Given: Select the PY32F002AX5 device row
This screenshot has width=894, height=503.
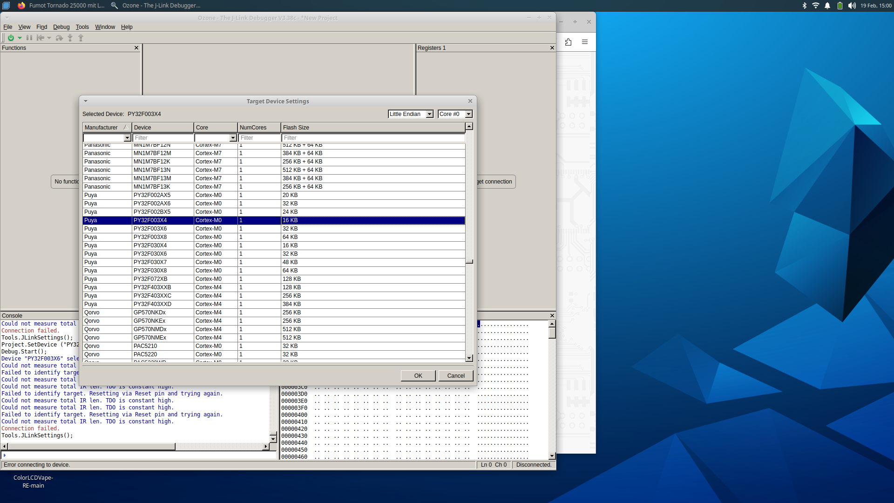Looking at the screenshot, I should pyautogui.click(x=274, y=195).
